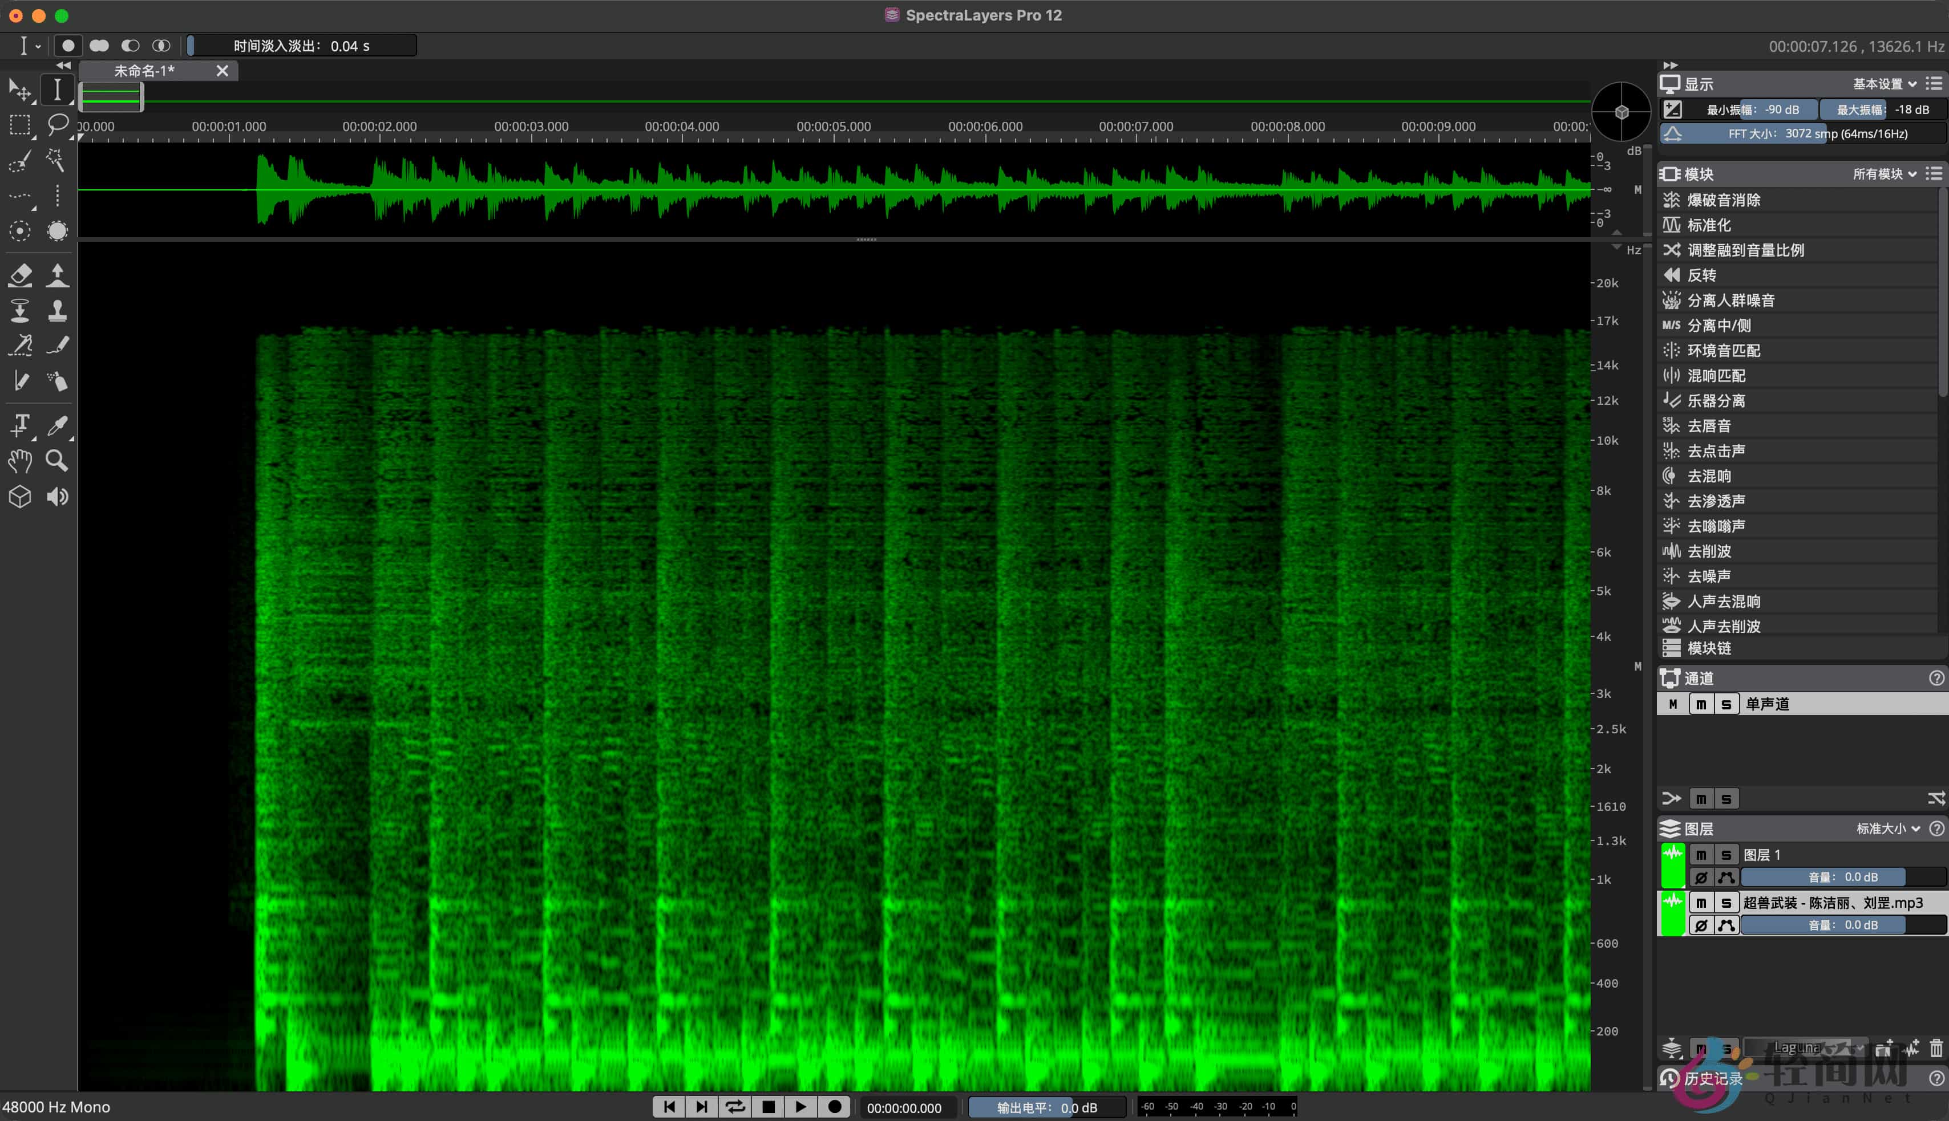Image resolution: width=1949 pixels, height=1121 pixels.
Task: Open the 标准大小 layer size dropdown
Action: [1887, 828]
